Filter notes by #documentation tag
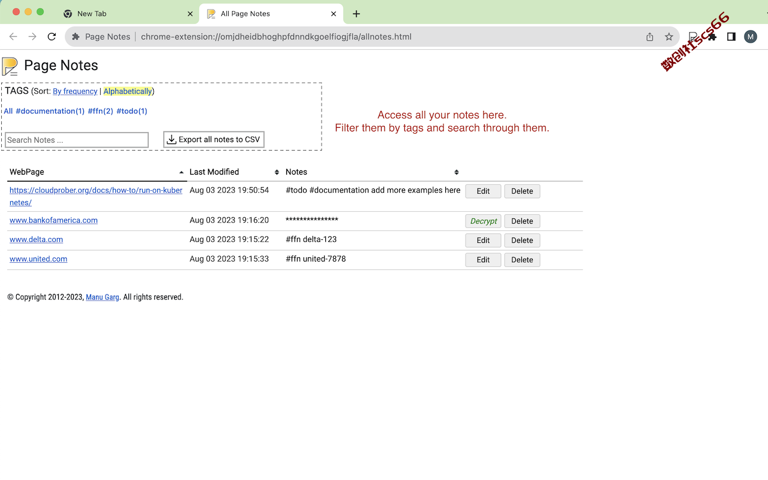The width and height of the screenshot is (768, 480). [x=50, y=111]
